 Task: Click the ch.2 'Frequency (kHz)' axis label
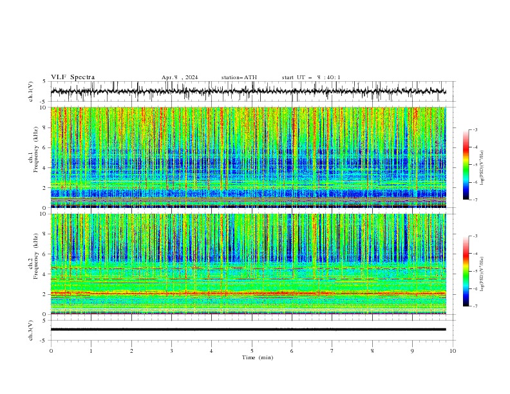coord(36,256)
